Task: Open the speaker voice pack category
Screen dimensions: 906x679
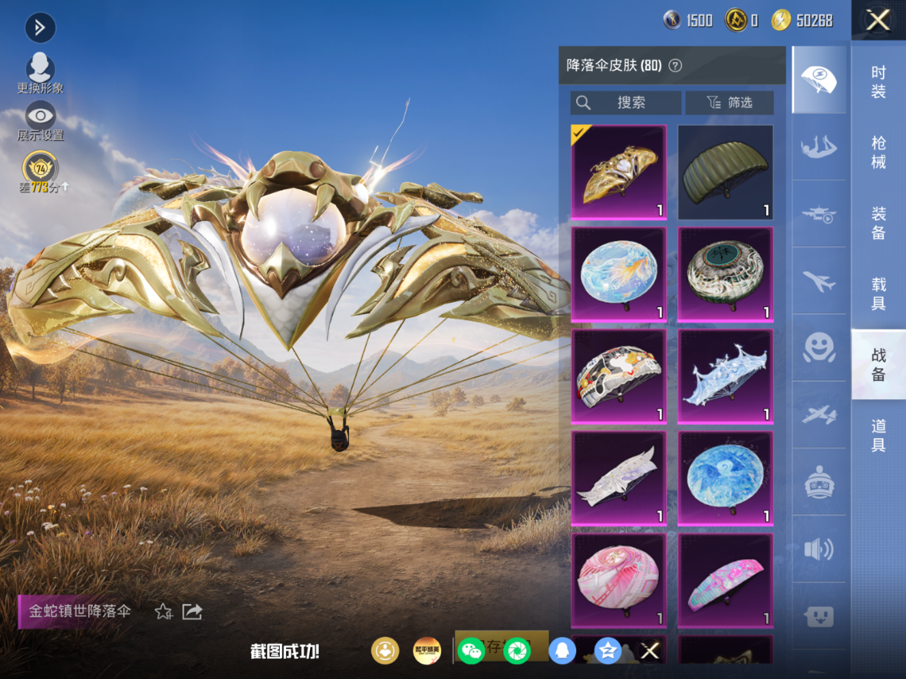Action: pyautogui.click(x=819, y=549)
